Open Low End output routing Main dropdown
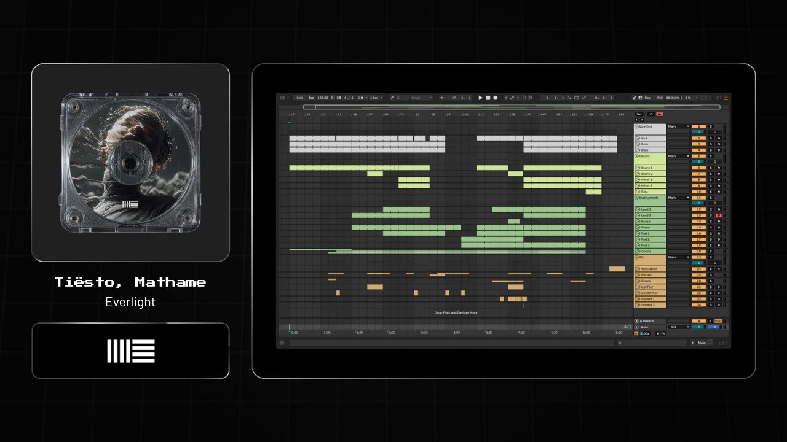 [679, 126]
